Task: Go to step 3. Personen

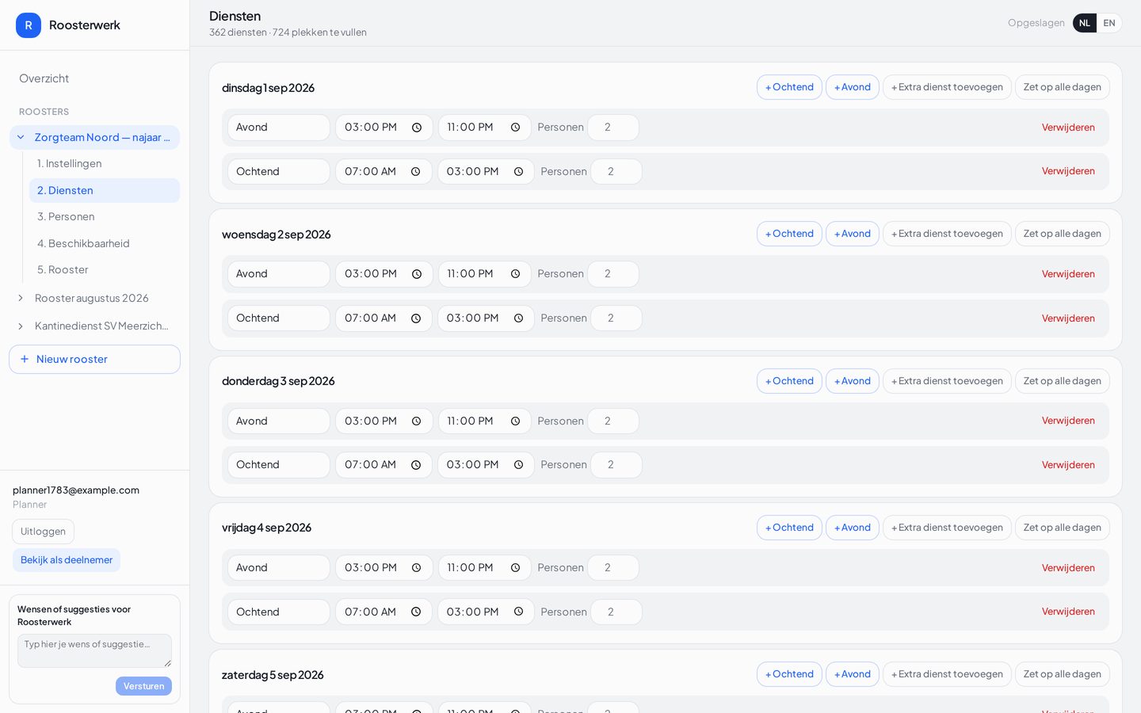Action: [105, 216]
